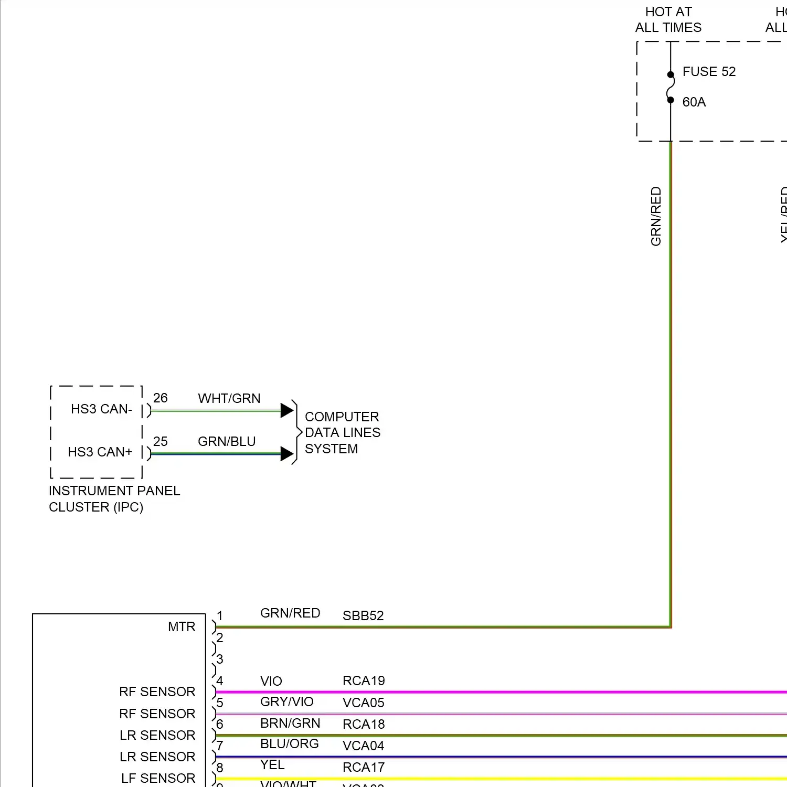Select the HS3 CAN+ terminal label
The width and height of the screenshot is (787, 787).
[100, 452]
